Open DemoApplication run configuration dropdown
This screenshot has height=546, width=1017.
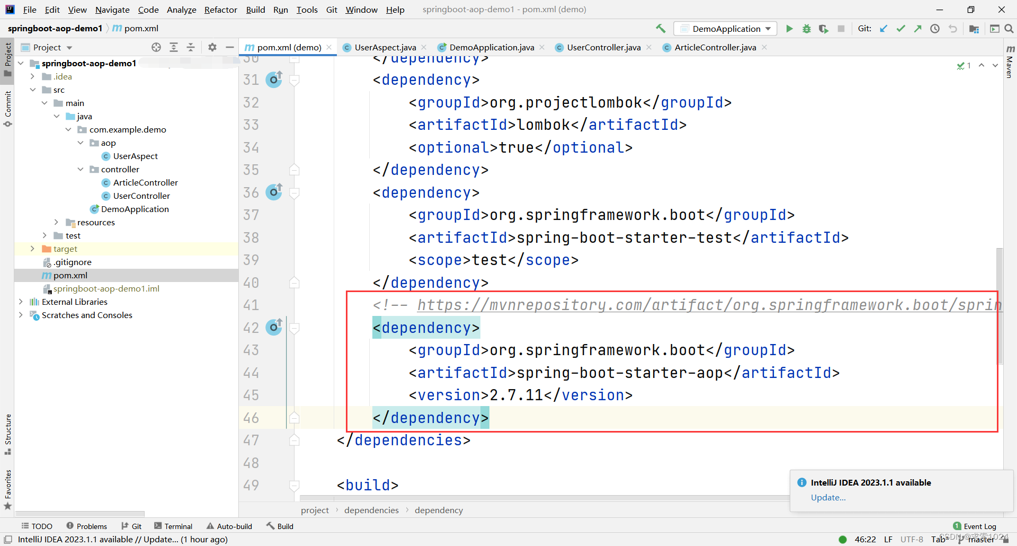tap(725, 29)
